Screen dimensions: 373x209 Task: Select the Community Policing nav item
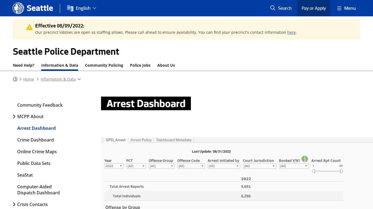pos(104,65)
